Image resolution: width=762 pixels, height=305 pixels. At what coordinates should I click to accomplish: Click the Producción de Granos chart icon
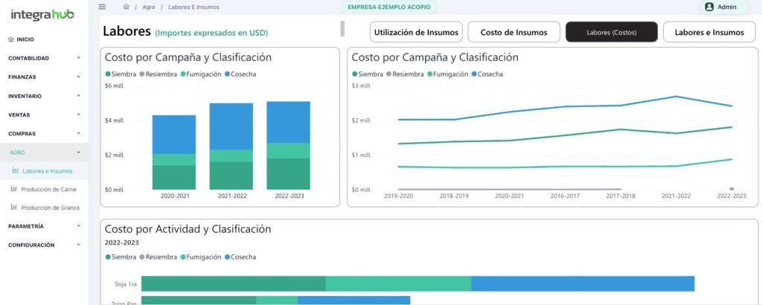click(13, 208)
